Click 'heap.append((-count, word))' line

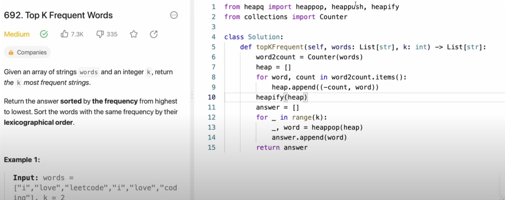pos(325,87)
